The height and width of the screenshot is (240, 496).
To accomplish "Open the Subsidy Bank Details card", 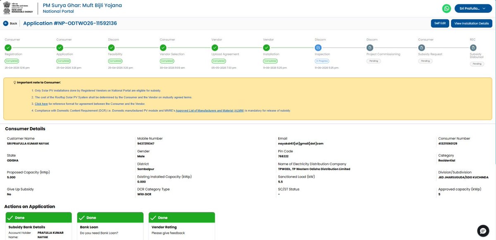I will tap(38, 226).
